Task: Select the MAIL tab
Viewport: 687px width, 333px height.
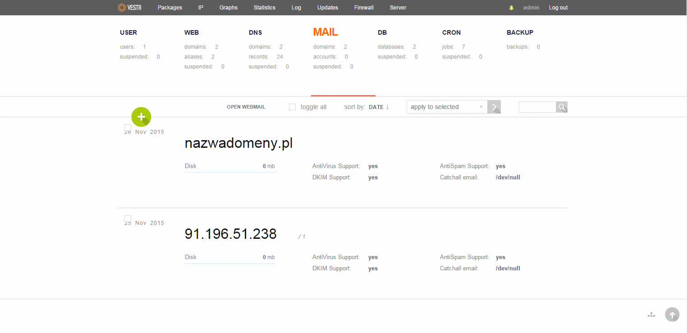Action: pos(325,32)
